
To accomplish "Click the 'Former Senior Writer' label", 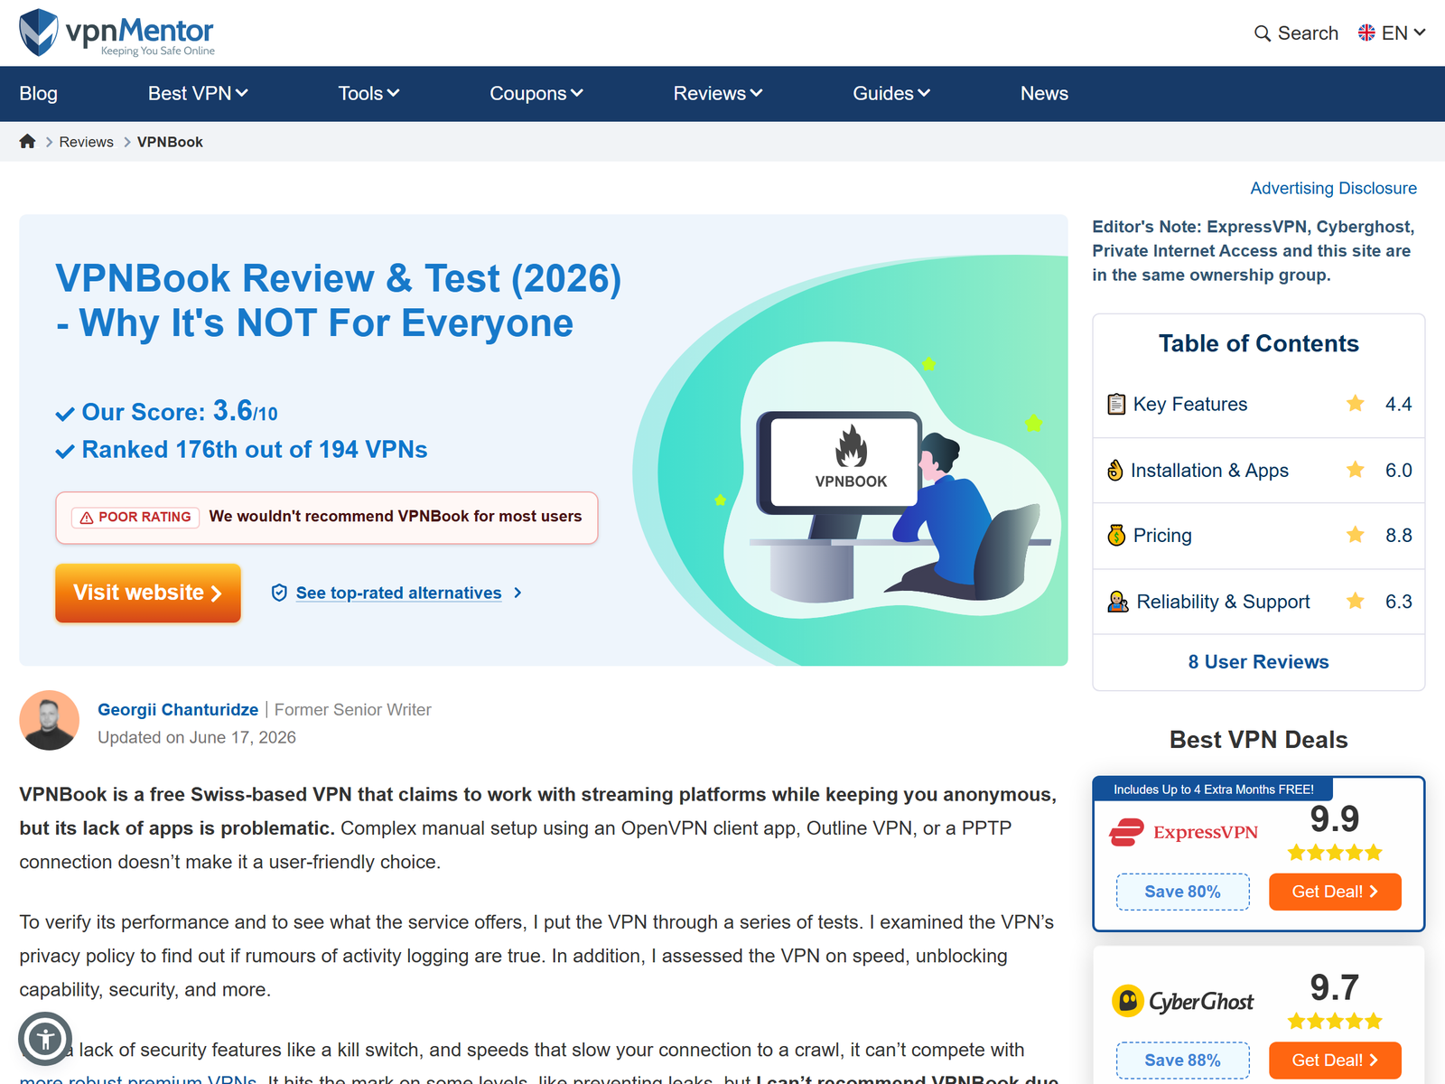I will click(x=353, y=709).
